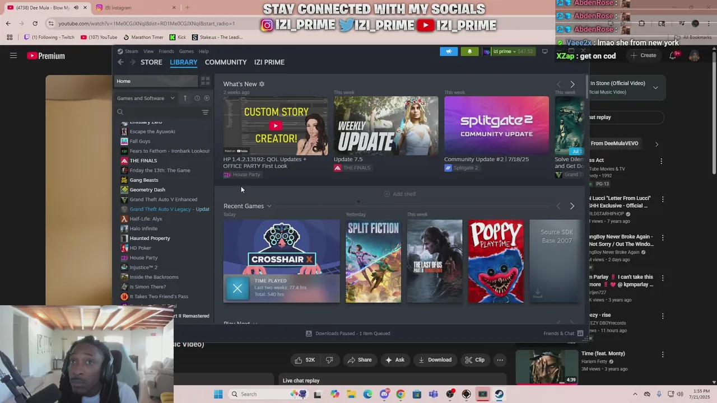Image resolution: width=717 pixels, height=403 pixels.
Task: Open Poppy Playtime game cover
Action: pyautogui.click(x=496, y=261)
